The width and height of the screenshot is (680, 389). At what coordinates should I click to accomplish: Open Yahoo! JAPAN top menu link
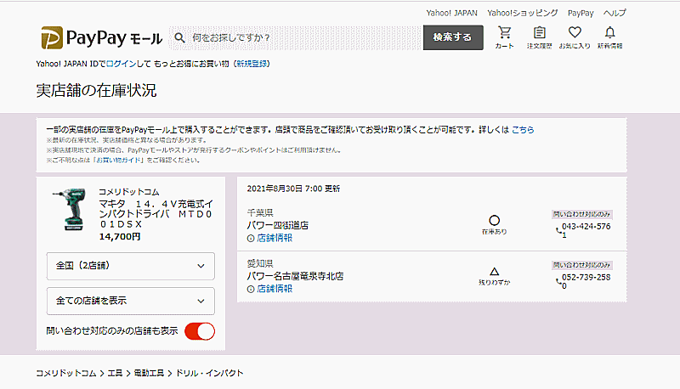451,14
